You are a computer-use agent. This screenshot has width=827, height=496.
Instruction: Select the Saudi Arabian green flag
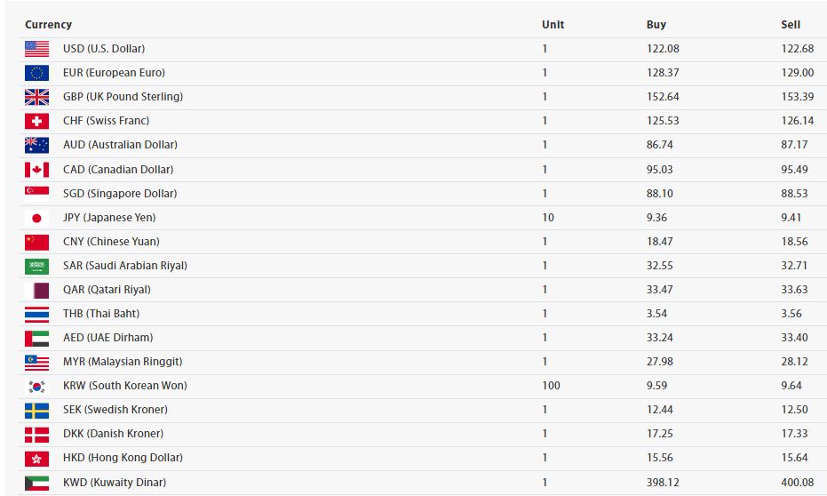[37, 266]
